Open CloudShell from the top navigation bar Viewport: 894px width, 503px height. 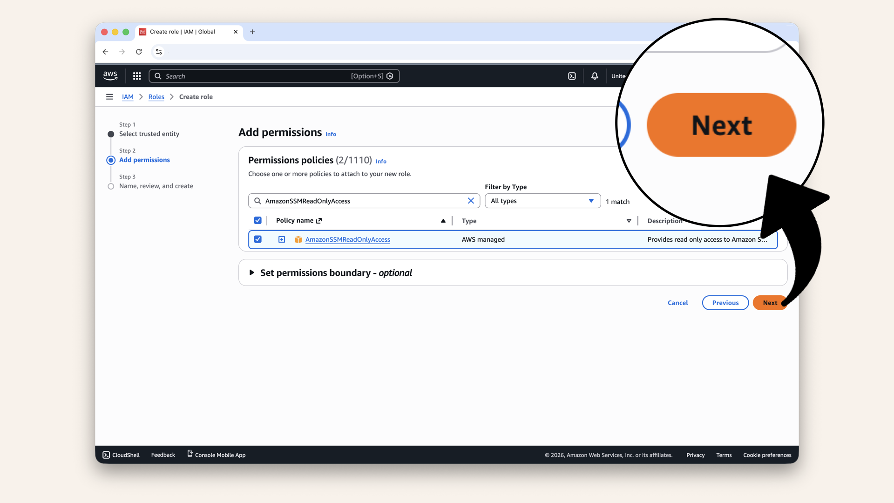click(572, 76)
